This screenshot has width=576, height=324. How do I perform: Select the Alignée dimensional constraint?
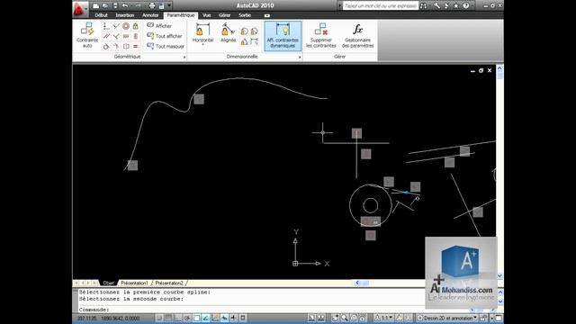[228, 33]
